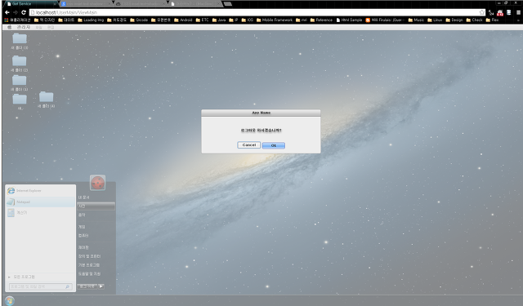Screen dimensions: 523x306
Task: Click the magnifier icon in the start menu search
Action: (67, 286)
